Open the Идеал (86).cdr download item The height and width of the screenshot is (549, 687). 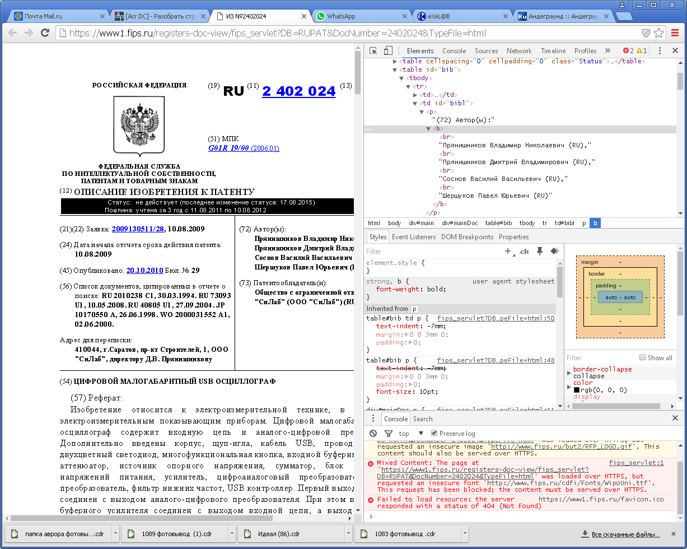point(291,534)
